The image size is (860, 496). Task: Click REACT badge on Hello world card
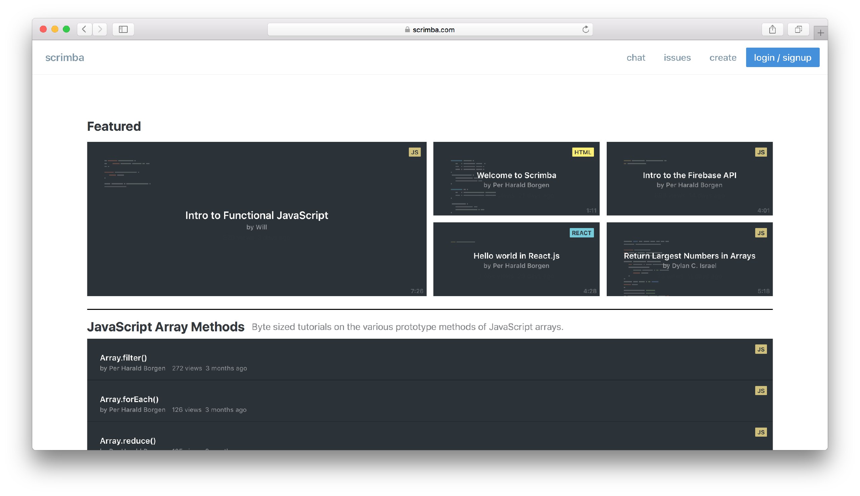(581, 233)
